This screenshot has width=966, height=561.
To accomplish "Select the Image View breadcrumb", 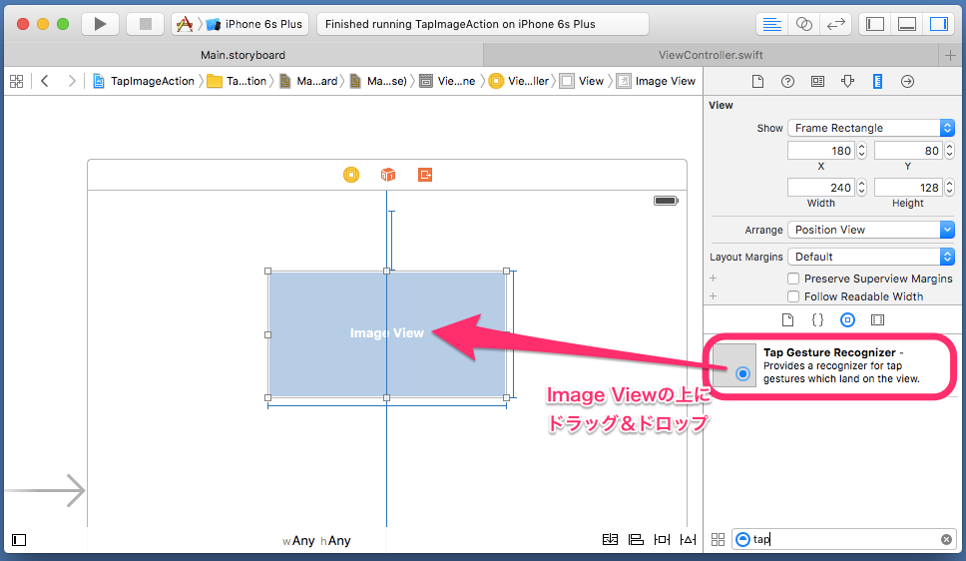I will click(656, 81).
